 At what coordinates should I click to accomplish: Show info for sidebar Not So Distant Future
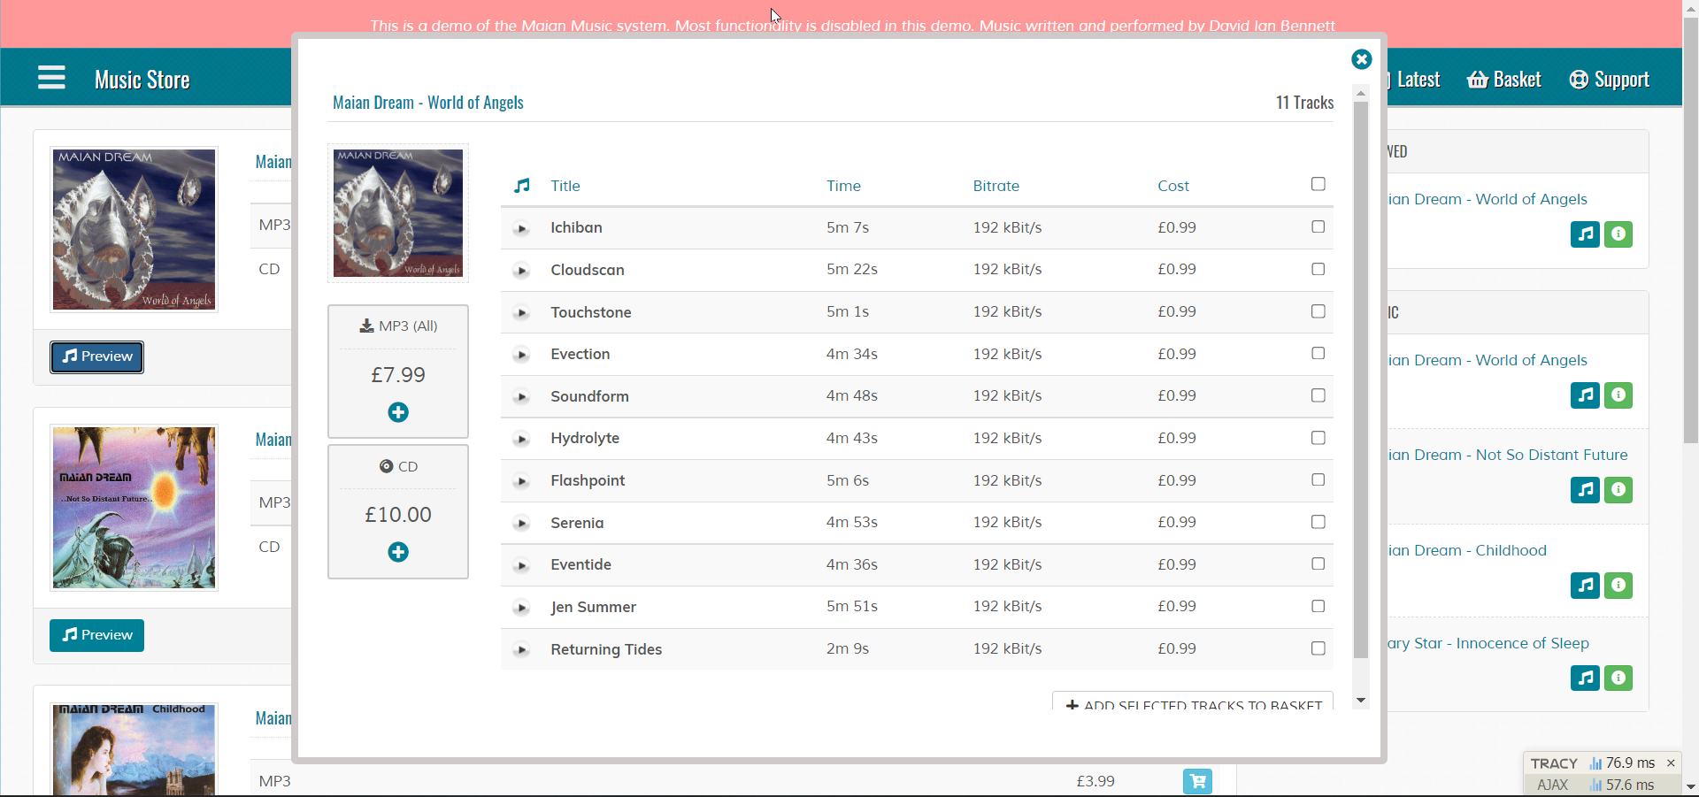tap(1618, 490)
